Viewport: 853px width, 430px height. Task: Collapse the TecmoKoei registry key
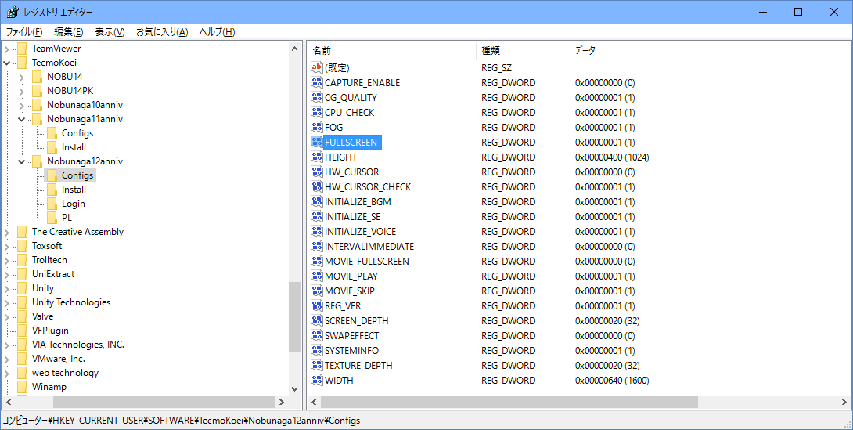[x=7, y=63]
